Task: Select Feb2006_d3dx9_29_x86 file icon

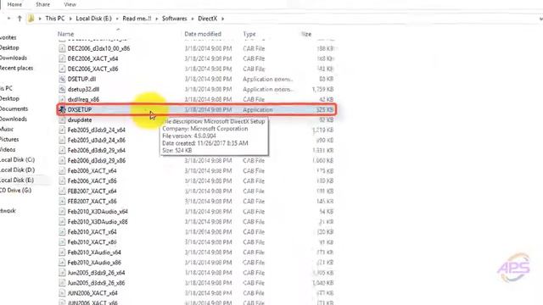Action: click(62, 160)
